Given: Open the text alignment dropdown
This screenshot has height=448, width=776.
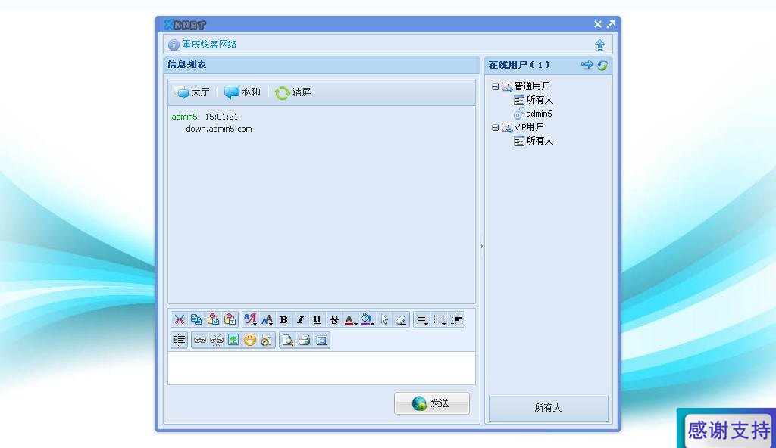Looking at the screenshot, I should pos(422,319).
